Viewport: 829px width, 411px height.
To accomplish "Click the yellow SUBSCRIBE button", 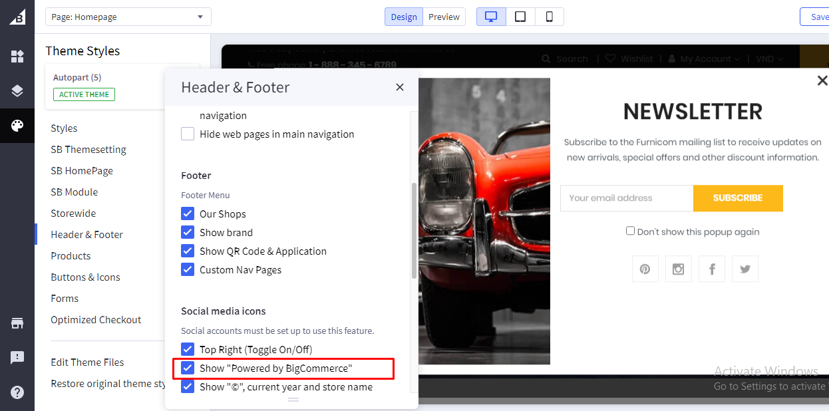I will (737, 198).
